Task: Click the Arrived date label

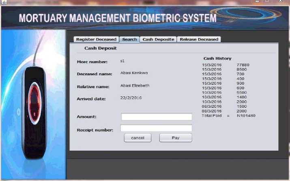Action: point(91,99)
